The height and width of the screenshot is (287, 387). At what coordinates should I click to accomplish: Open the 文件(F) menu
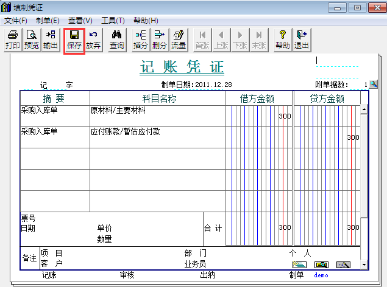(16, 21)
